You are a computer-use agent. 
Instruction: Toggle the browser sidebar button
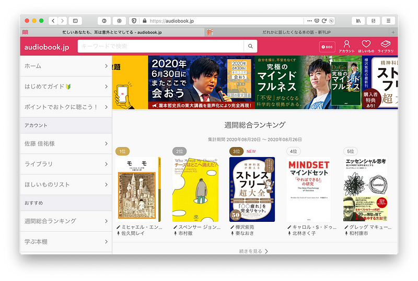[x=75, y=21]
